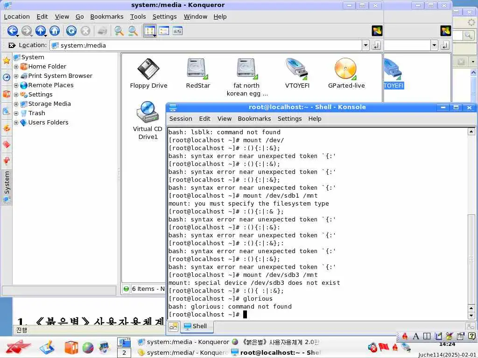Open the Location bar history dropdown
The image size is (478, 358).
[x=366, y=45]
